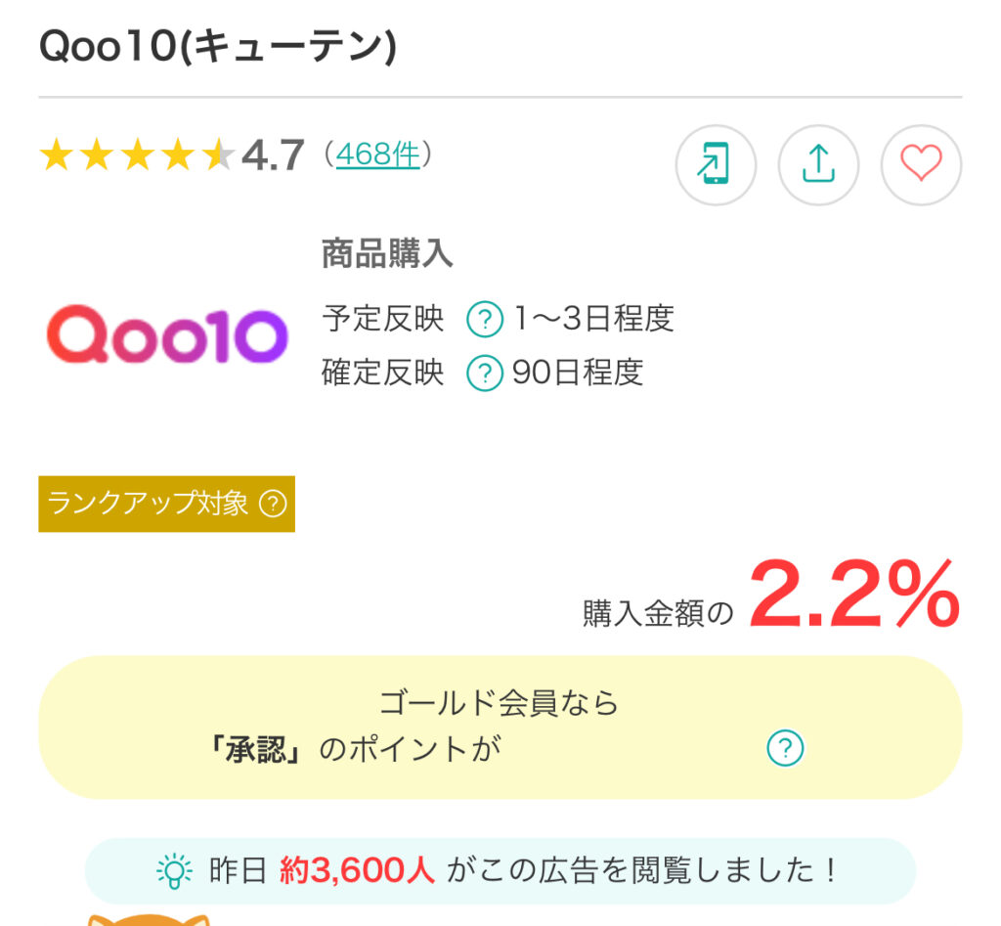Click the Qoo10(キューテン) page title
The width and height of the screenshot is (1001, 926).
click(x=218, y=47)
